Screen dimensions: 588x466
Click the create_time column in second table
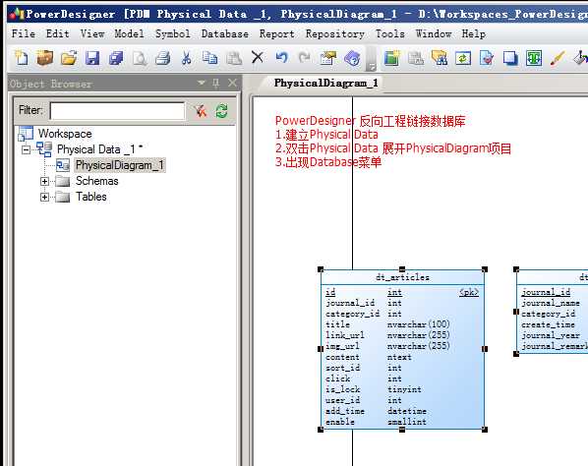(x=548, y=324)
